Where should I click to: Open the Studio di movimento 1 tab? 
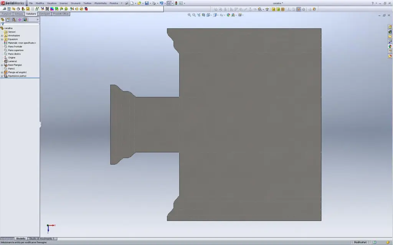pos(42,239)
